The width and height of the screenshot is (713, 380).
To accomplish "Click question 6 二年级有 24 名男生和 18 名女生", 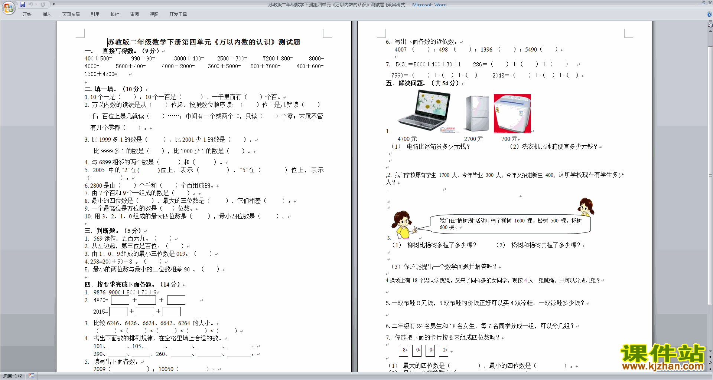I will coord(480,326).
